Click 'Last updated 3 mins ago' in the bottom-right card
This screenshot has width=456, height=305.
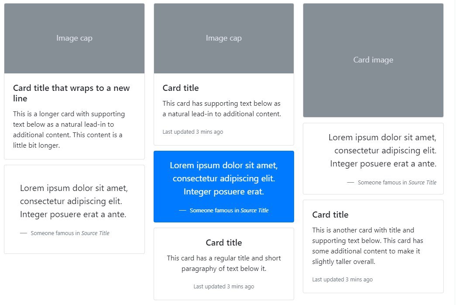[342, 279]
